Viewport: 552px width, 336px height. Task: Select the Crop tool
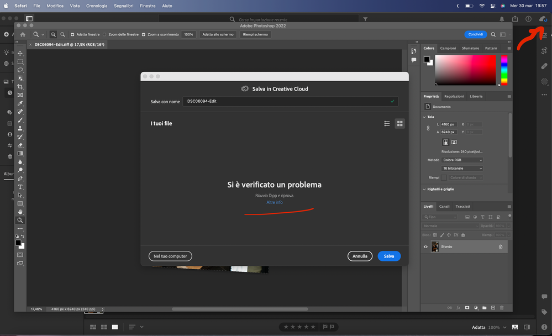[x=20, y=87]
